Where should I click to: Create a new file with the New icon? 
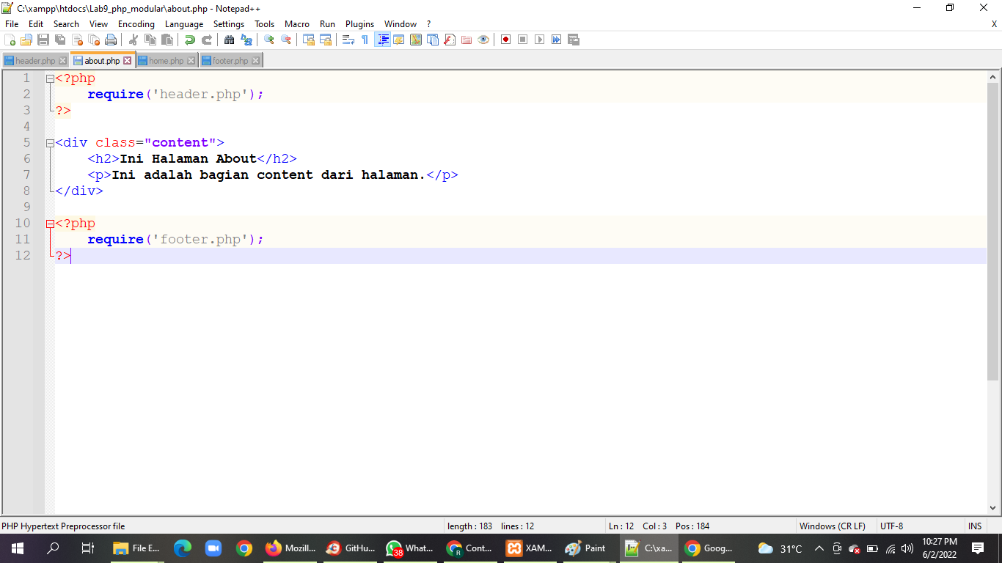[10, 40]
